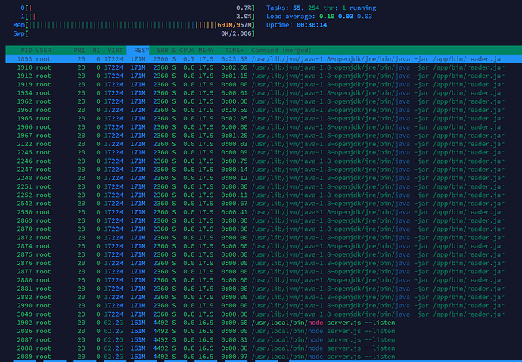Select highlighted process row PID 1893
This screenshot has height=362, width=522.
[x=264, y=59]
